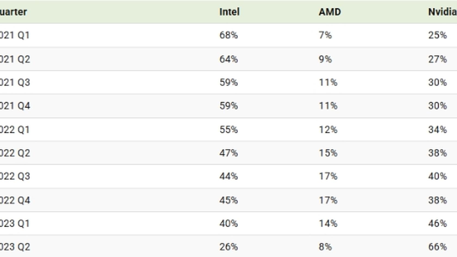Viewport: 457px width, 257px height.
Task: Click the Quarter column header
Action: (x=13, y=12)
